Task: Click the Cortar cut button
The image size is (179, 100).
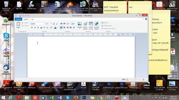Action: [25, 23]
